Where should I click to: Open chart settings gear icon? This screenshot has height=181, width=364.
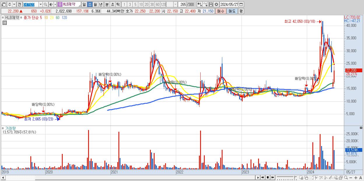[216, 4]
